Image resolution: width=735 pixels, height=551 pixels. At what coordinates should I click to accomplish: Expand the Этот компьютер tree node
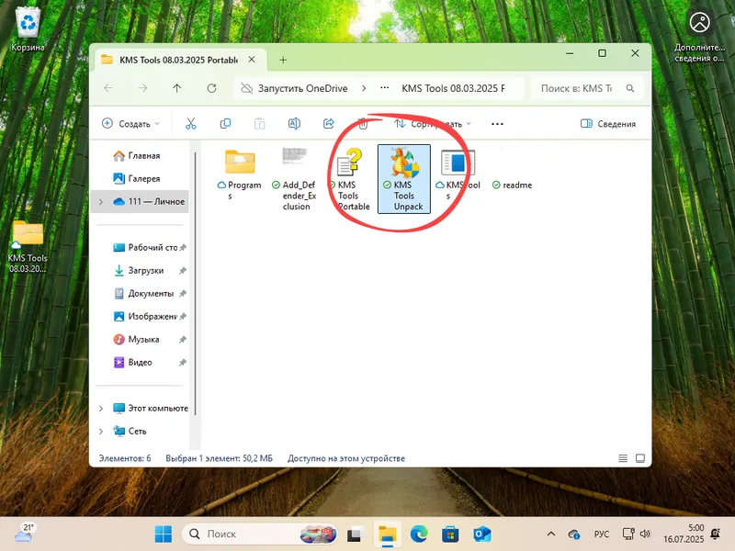click(x=101, y=408)
